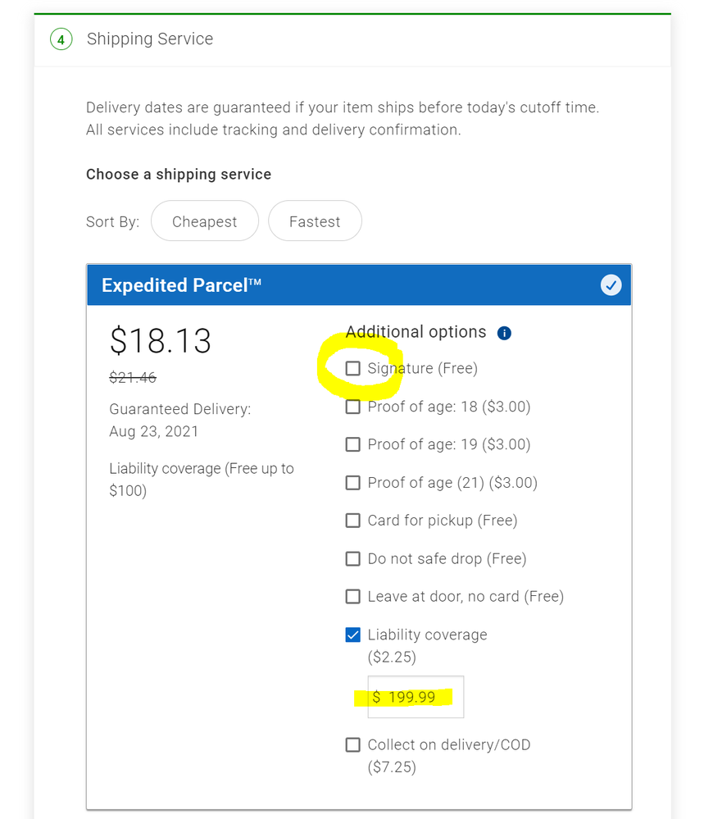Check Card for pickup (Free)
The image size is (704, 819).
352,520
